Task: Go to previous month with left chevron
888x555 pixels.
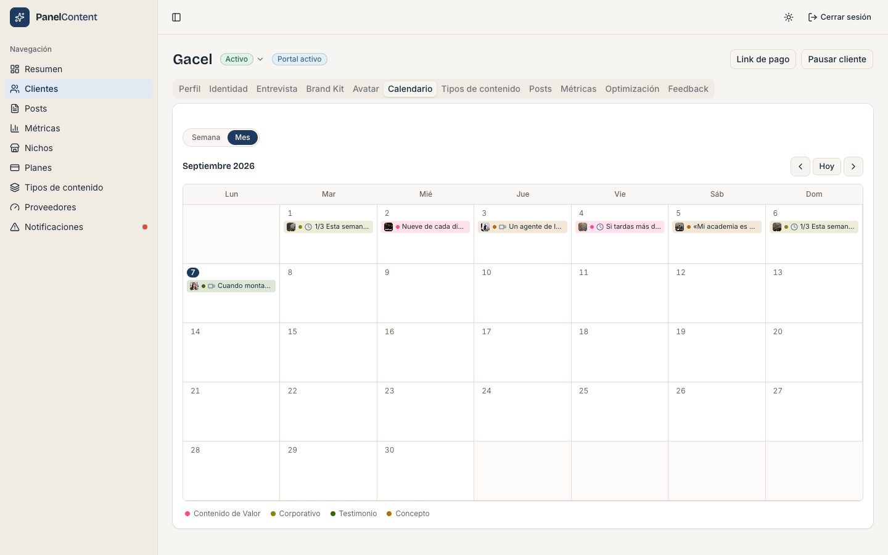Action: 800,166
